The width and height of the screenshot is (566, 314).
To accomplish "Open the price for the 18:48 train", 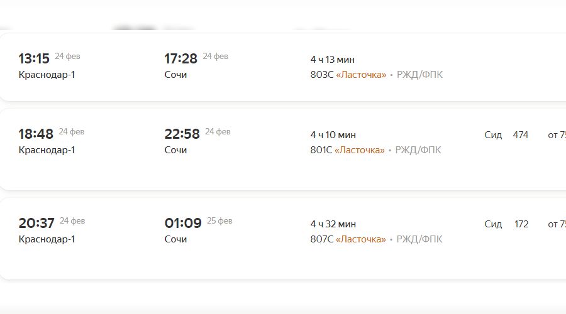I will 557,135.
